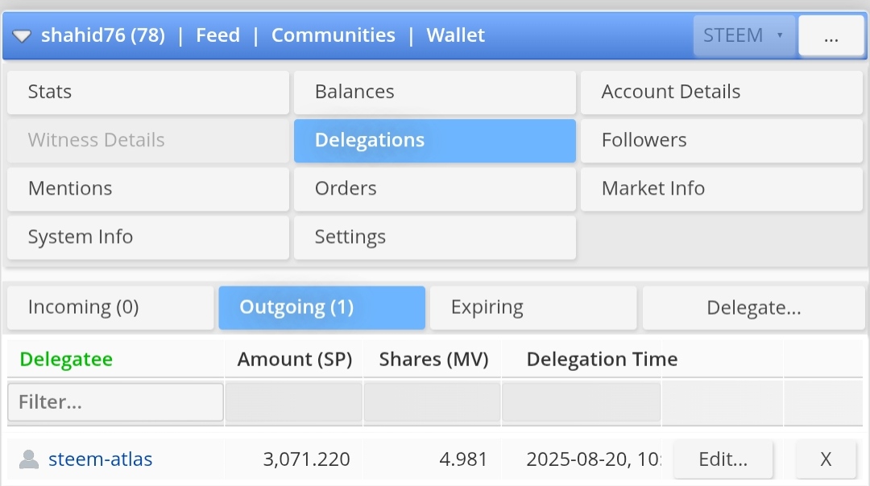This screenshot has width=870, height=486.
Task: Expand the account menu triangle beside shahid76
Action: (x=22, y=36)
